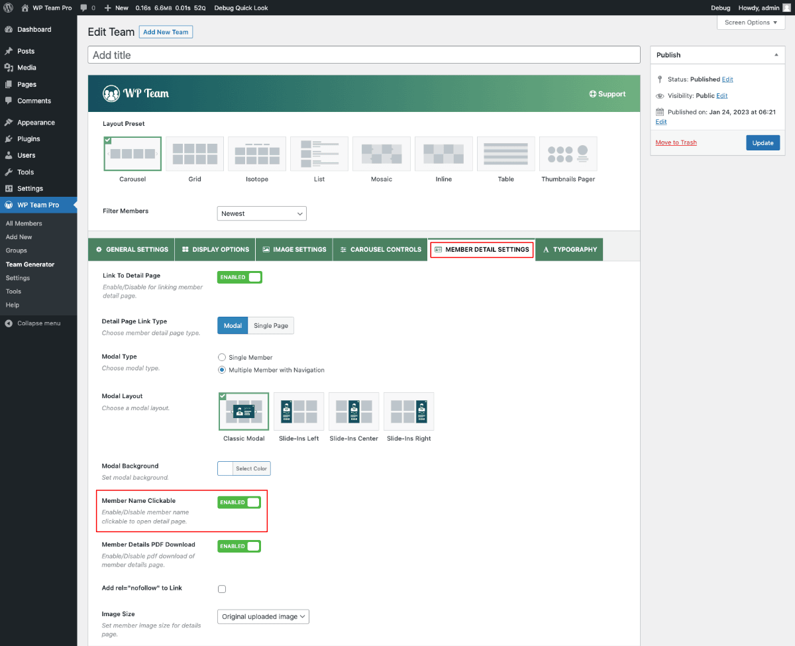Switch link type to Single Page

click(271, 325)
